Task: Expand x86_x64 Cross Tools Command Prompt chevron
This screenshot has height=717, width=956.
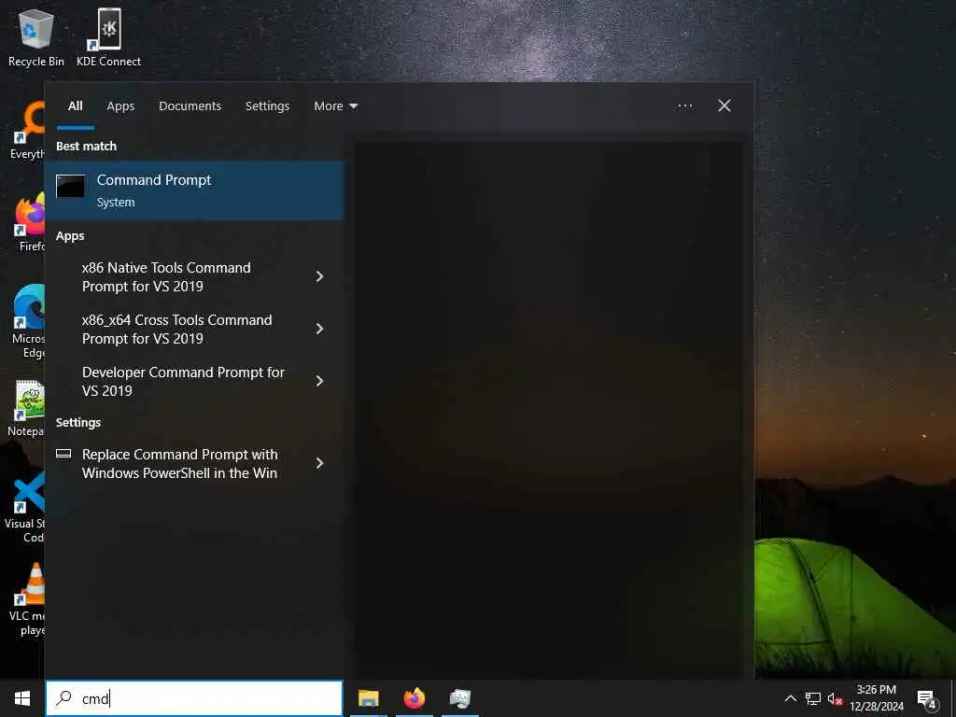Action: [319, 330]
